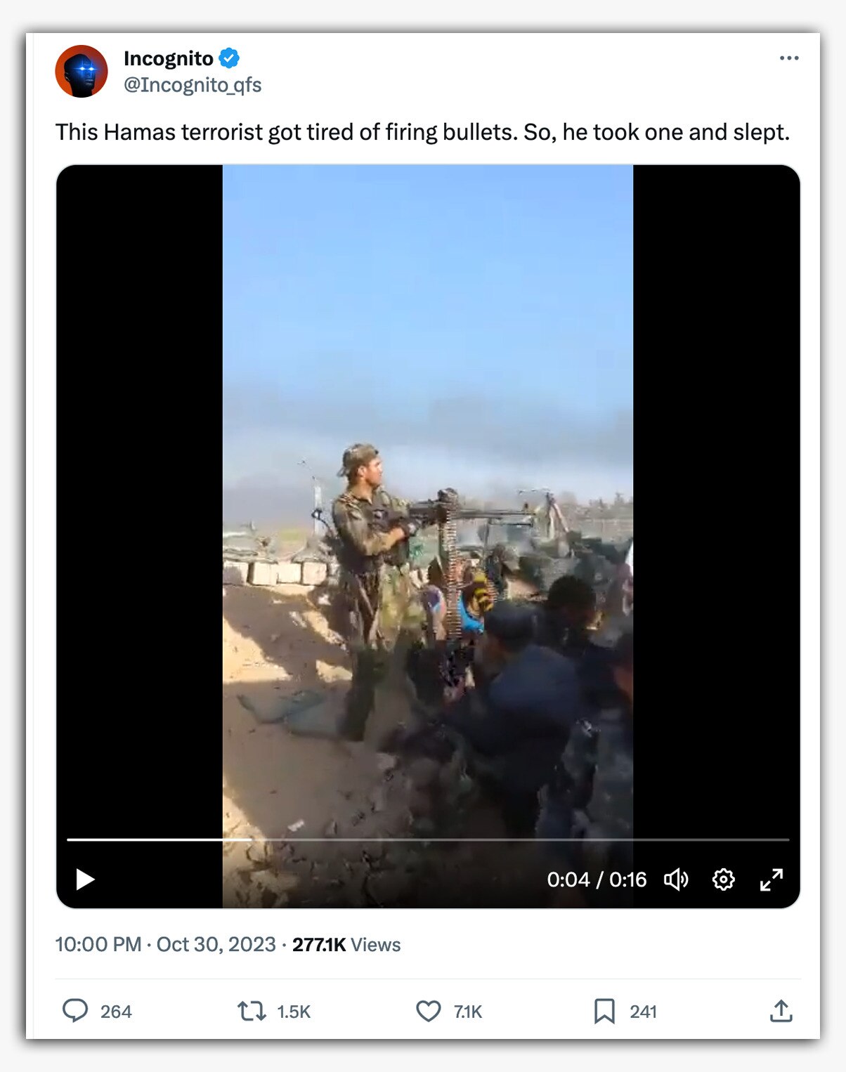This screenshot has width=846, height=1072.
Task: Click the 0:04 / 0:16 time display
Action: 597,880
